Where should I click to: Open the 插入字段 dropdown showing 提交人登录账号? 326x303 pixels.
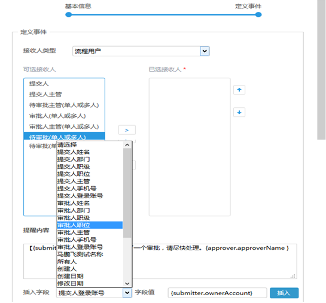pos(94,293)
